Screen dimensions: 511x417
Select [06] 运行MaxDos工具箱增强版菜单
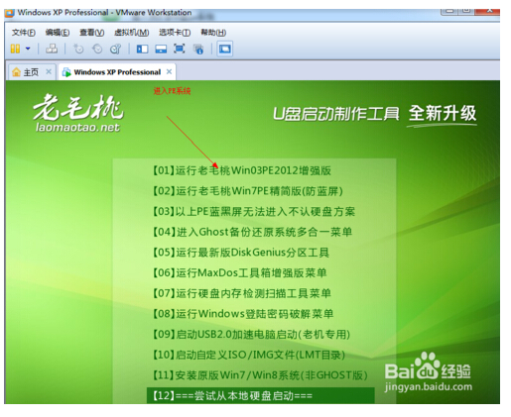point(239,273)
